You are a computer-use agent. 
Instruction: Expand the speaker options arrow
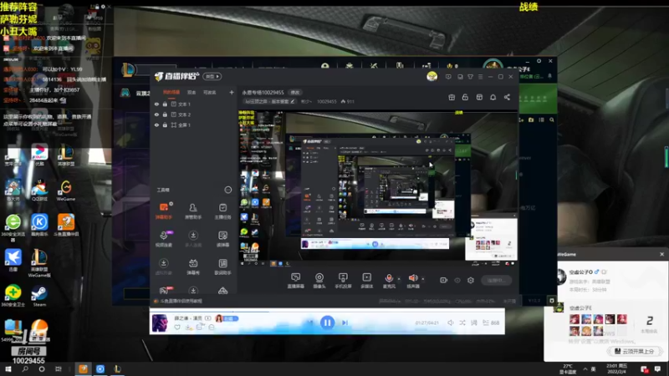coord(423,279)
